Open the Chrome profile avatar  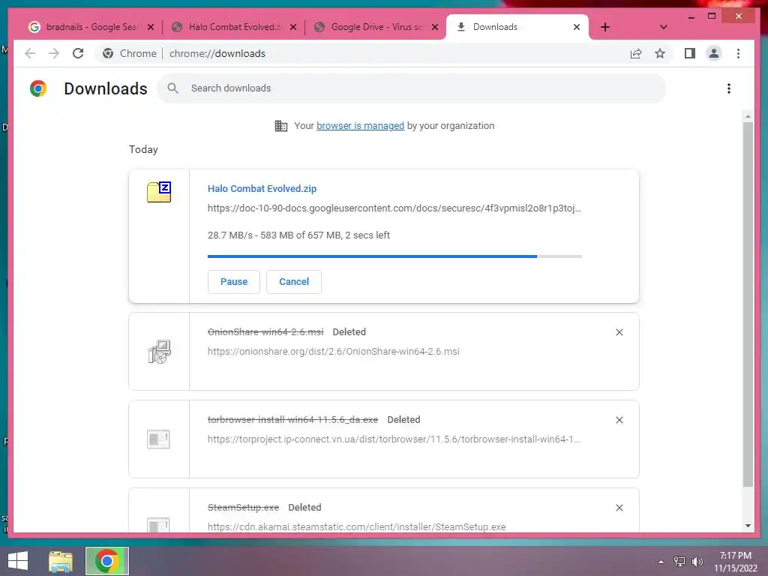click(714, 53)
